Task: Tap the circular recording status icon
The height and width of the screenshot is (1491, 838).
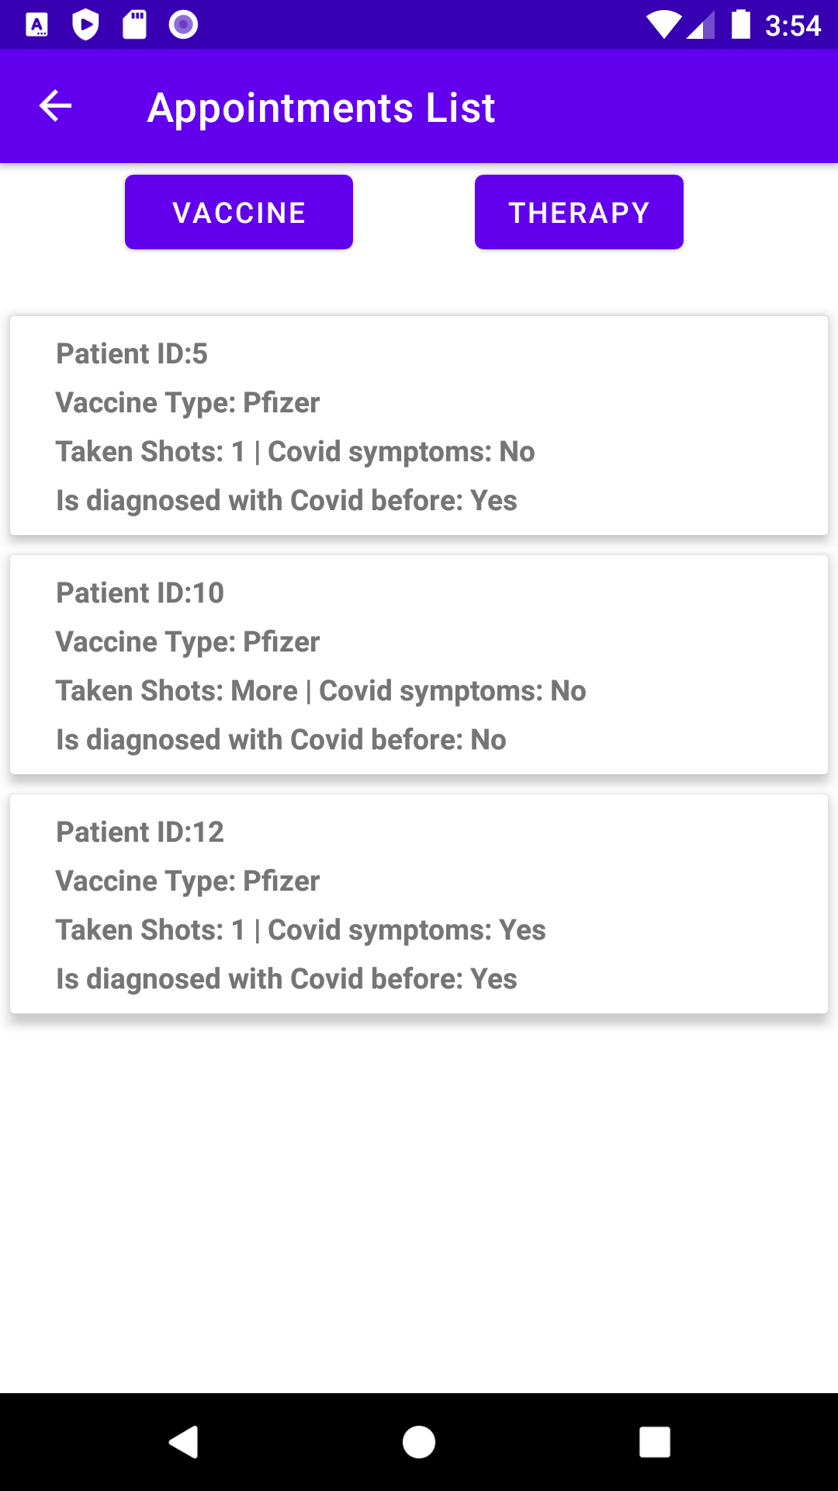Action: [183, 25]
